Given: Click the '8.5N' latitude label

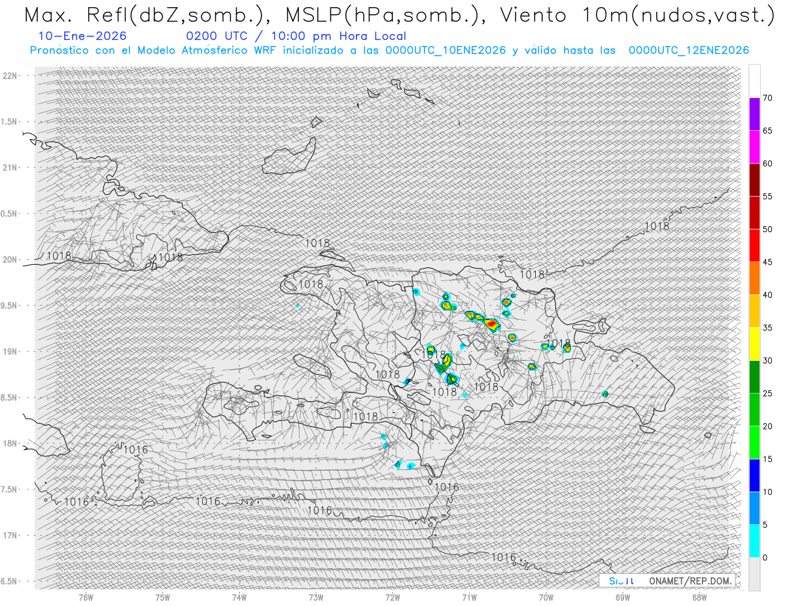Looking at the screenshot, I should click(x=9, y=397).
